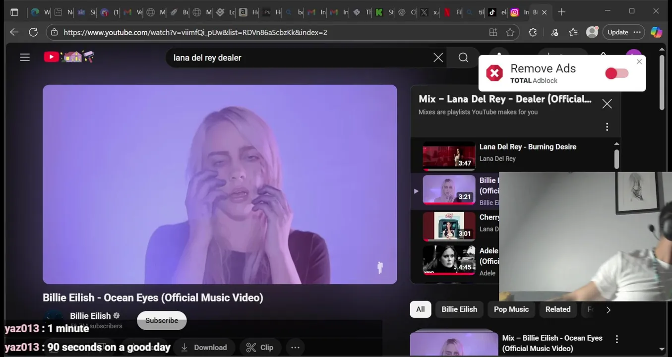Open the browser Extensions puzzle icon
Image resolution: width=672 pixels, height=357 pixels.
pos(533,32)
